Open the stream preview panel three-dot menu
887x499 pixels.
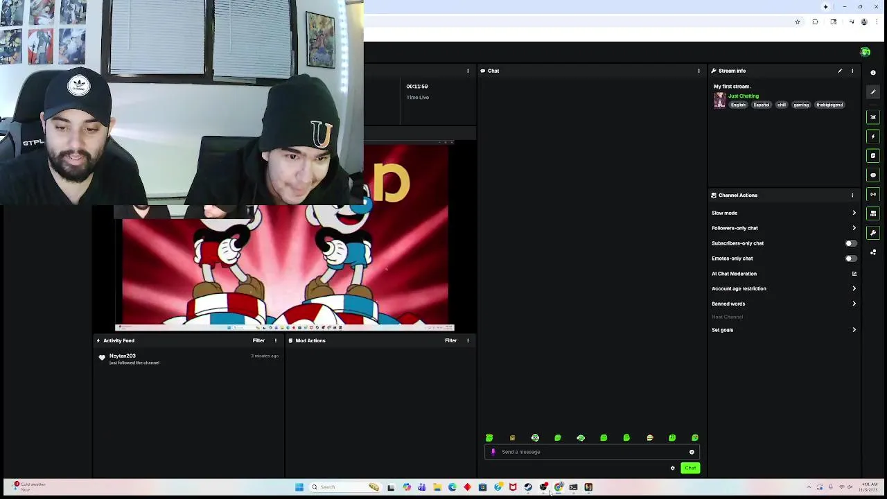pyautogui.click(x=468, y=71)
